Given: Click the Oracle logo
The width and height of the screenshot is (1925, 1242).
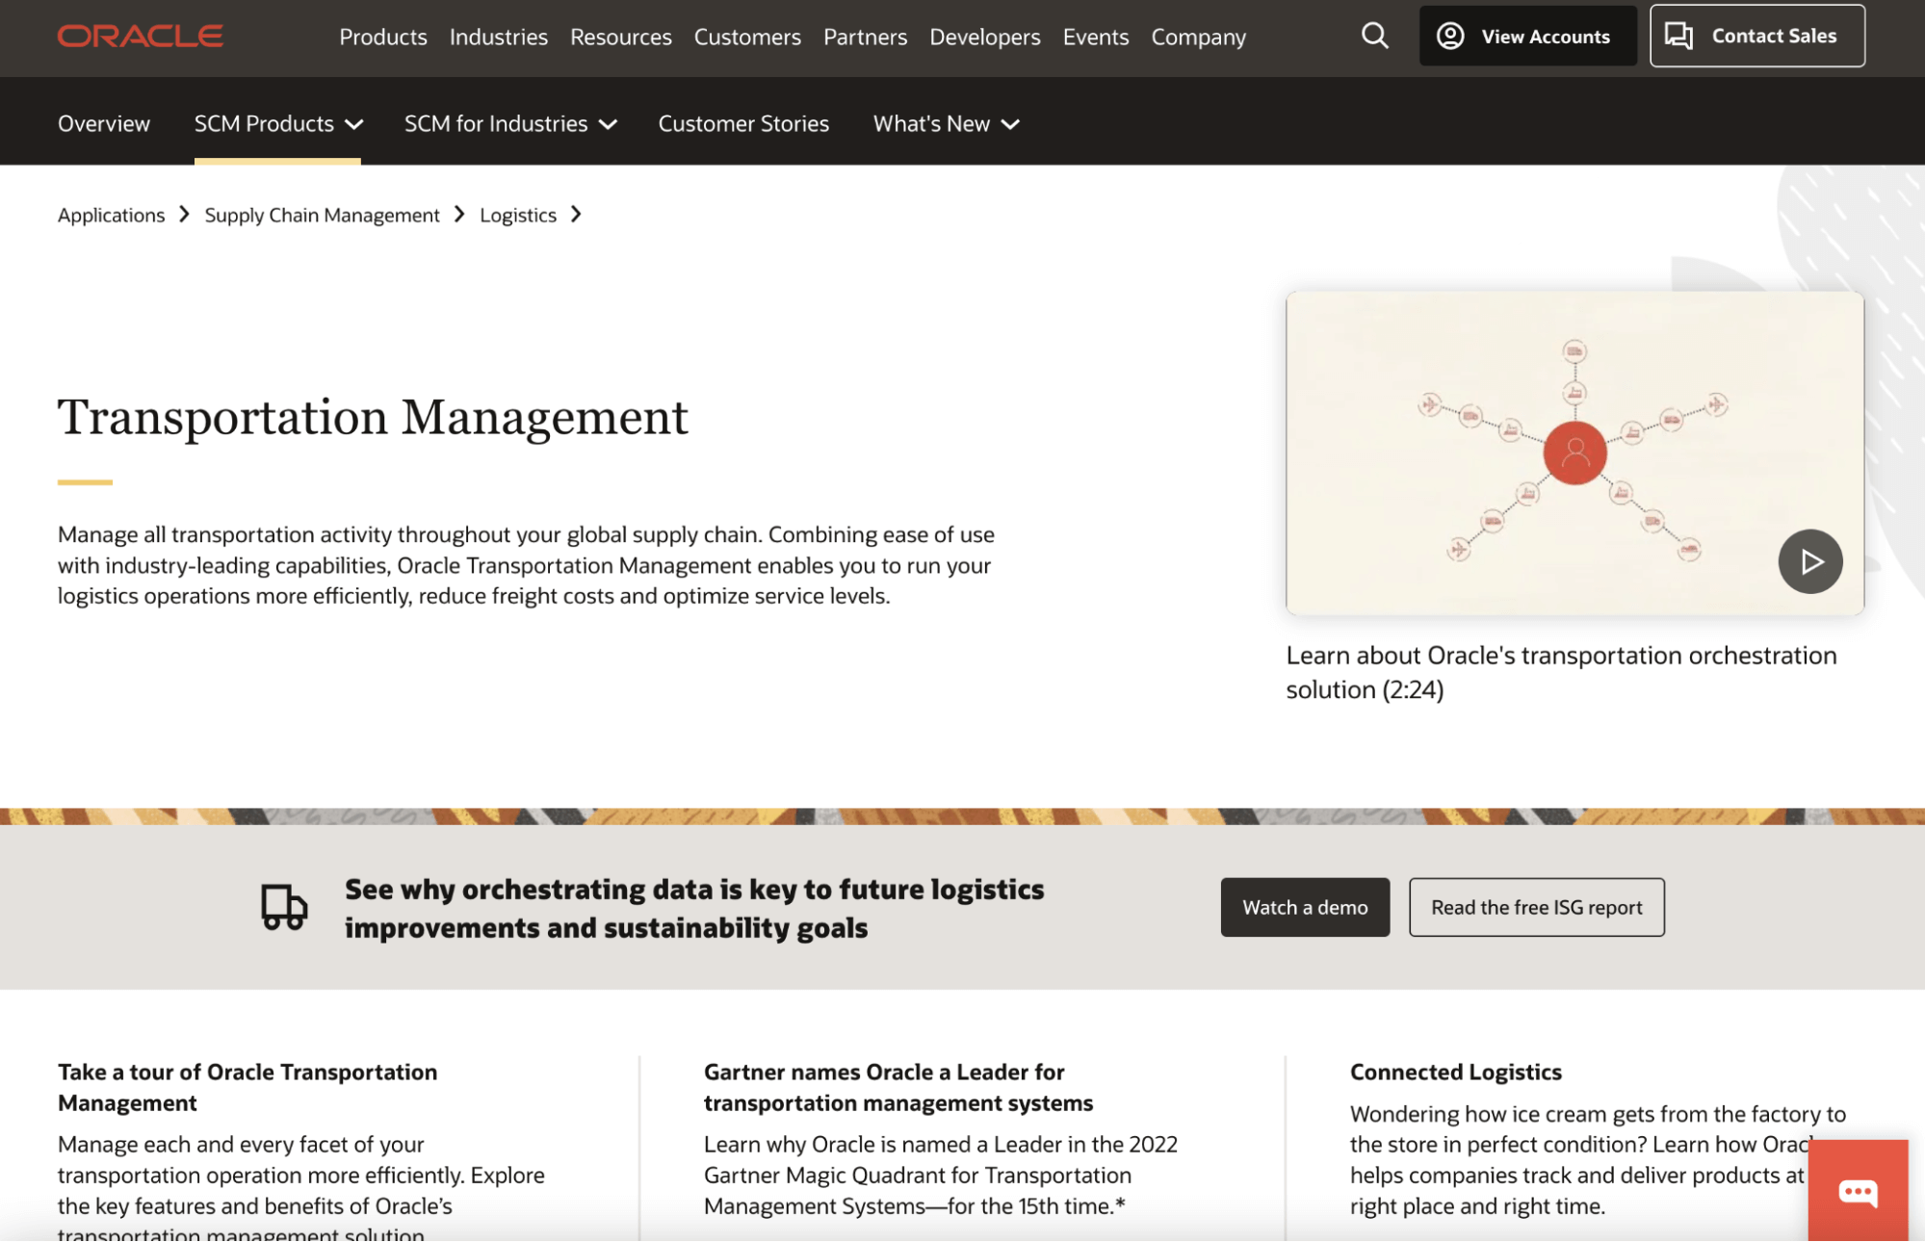Looking at the screenshot, I should (141, 37).
